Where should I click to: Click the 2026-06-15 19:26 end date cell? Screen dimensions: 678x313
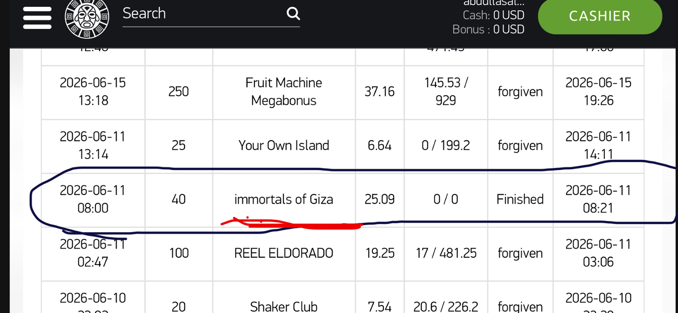[598, 92]
